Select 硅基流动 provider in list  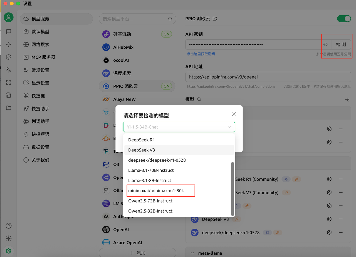click(137, 34)
